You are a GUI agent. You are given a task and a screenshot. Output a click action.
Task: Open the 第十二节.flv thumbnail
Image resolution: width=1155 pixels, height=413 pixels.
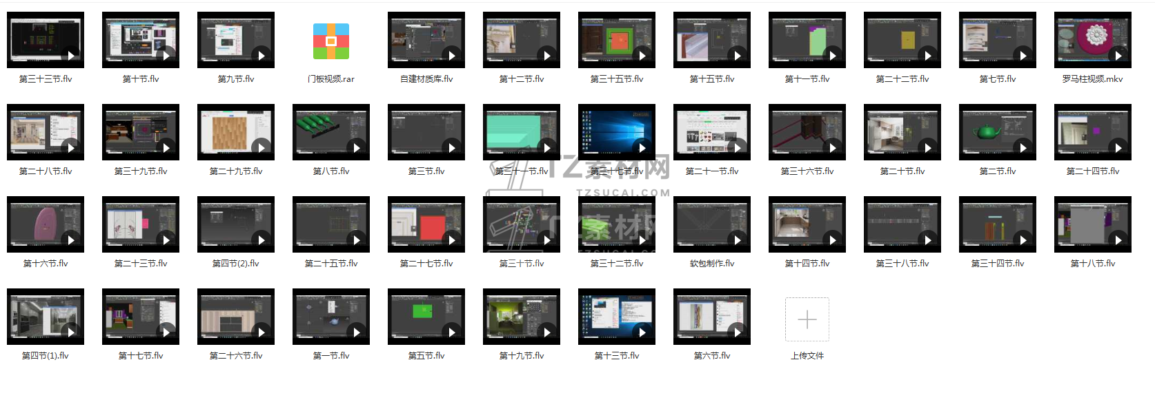522,40
